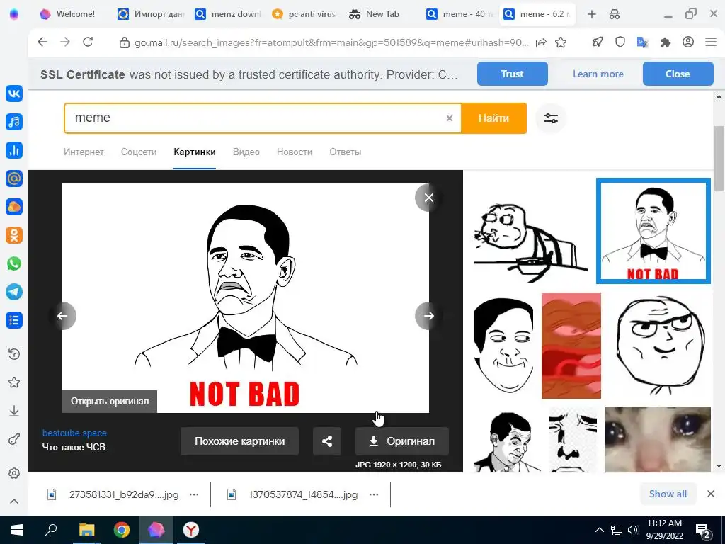725x544 pixels.
Task: Select the Интернет search category
Action: pos(84,152)
